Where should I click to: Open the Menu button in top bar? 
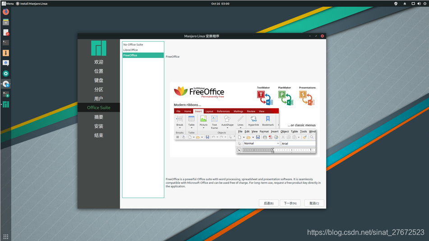[8, 4]
